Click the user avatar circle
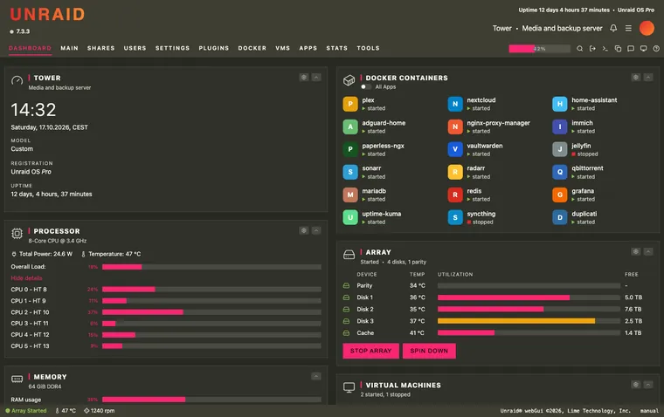 647,28
